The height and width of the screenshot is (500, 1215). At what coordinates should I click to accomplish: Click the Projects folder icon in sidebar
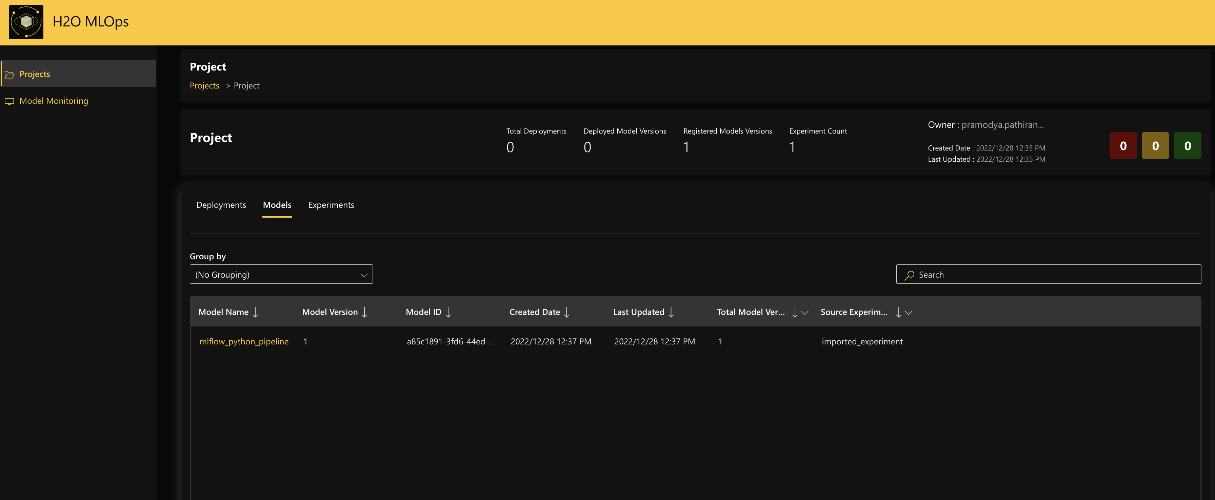coord(9,75)
